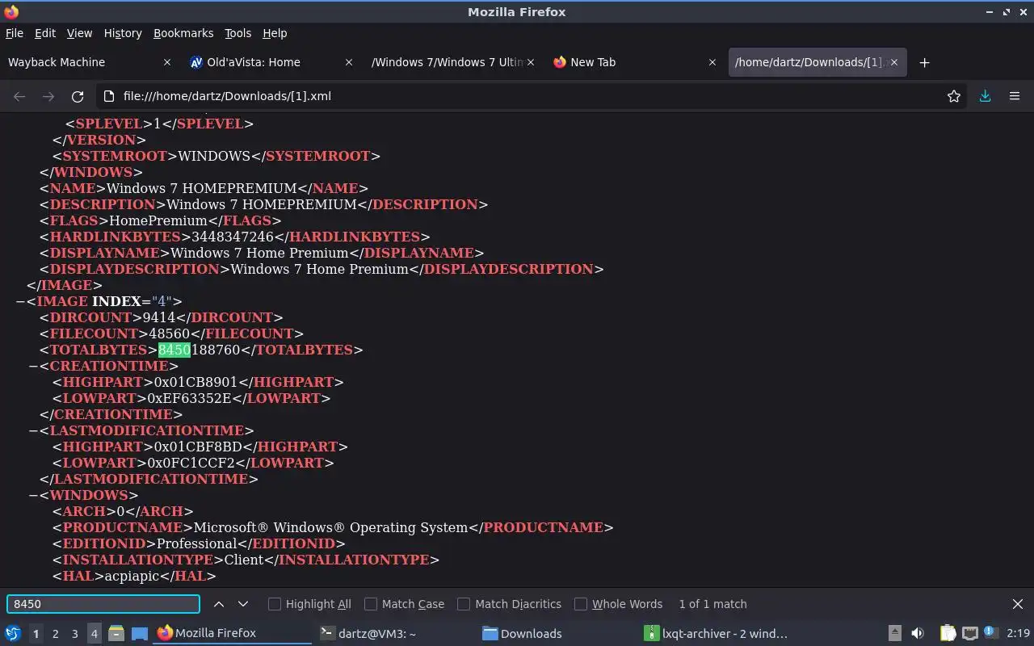Jump to next find match arrow

(243, 604)
